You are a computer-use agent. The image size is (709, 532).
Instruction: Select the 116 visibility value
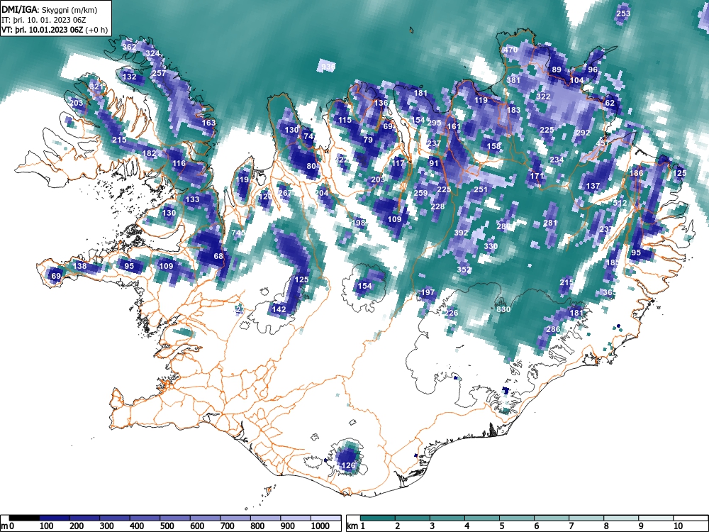click(x=179, y=163)
